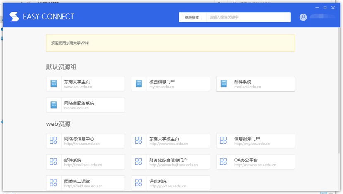The width and height of the screenshot is (343, 194).
Task: Click the 邮件系统 mail.seu.edu.cn resource icon
Action: [x=224, y=84]
